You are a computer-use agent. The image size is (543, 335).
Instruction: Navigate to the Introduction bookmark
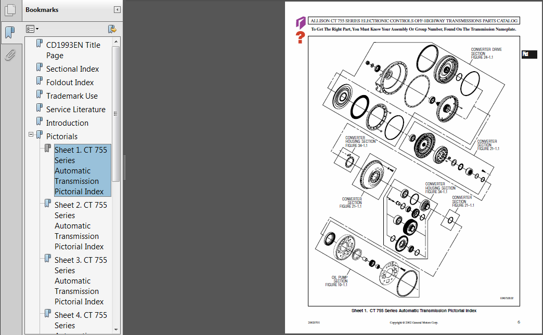coord(67,123)
